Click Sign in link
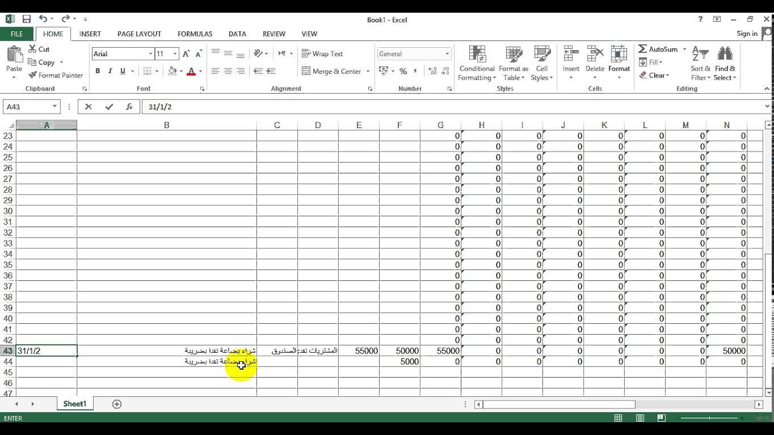The height and width of the screenshot is (435, 774). [747, 34]
